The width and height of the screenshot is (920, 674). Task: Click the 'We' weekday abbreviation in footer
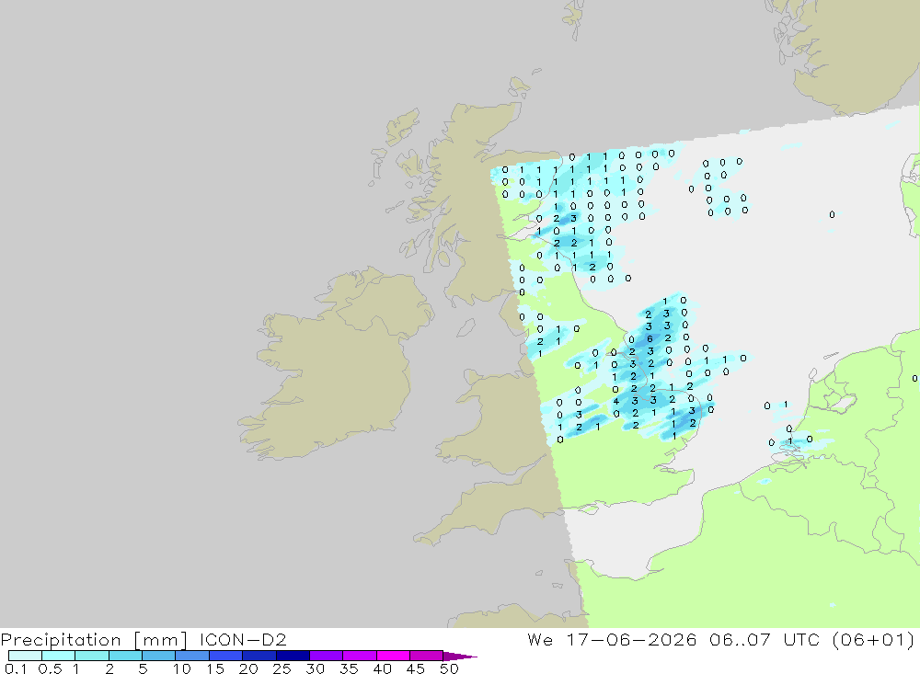click(x=540, y=639)
